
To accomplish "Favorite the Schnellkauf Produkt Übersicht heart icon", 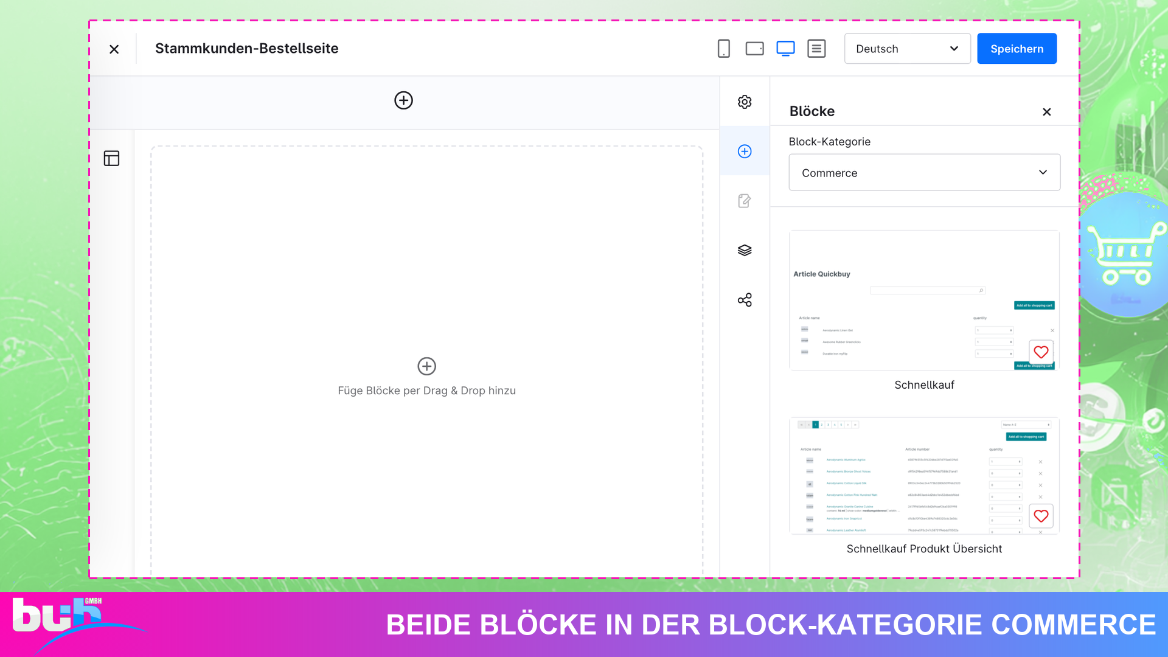I will tap(1041, 516).
